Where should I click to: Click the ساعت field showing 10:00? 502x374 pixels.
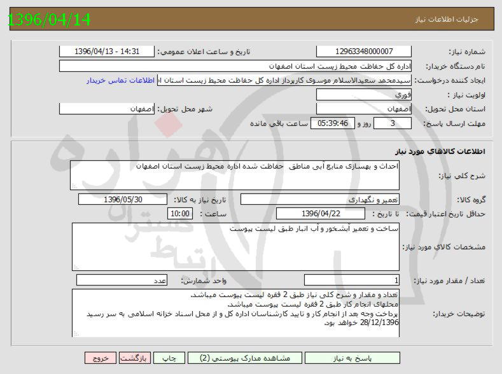pos(180,213)
